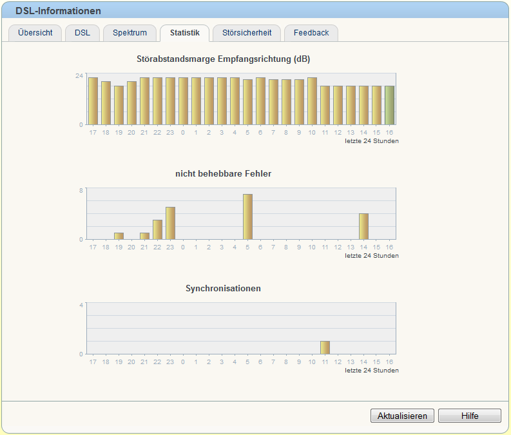Click hour 22 bar in nicht behebbare Fehler chart
The width and height of the screenshot is (511, 435).
157,229
